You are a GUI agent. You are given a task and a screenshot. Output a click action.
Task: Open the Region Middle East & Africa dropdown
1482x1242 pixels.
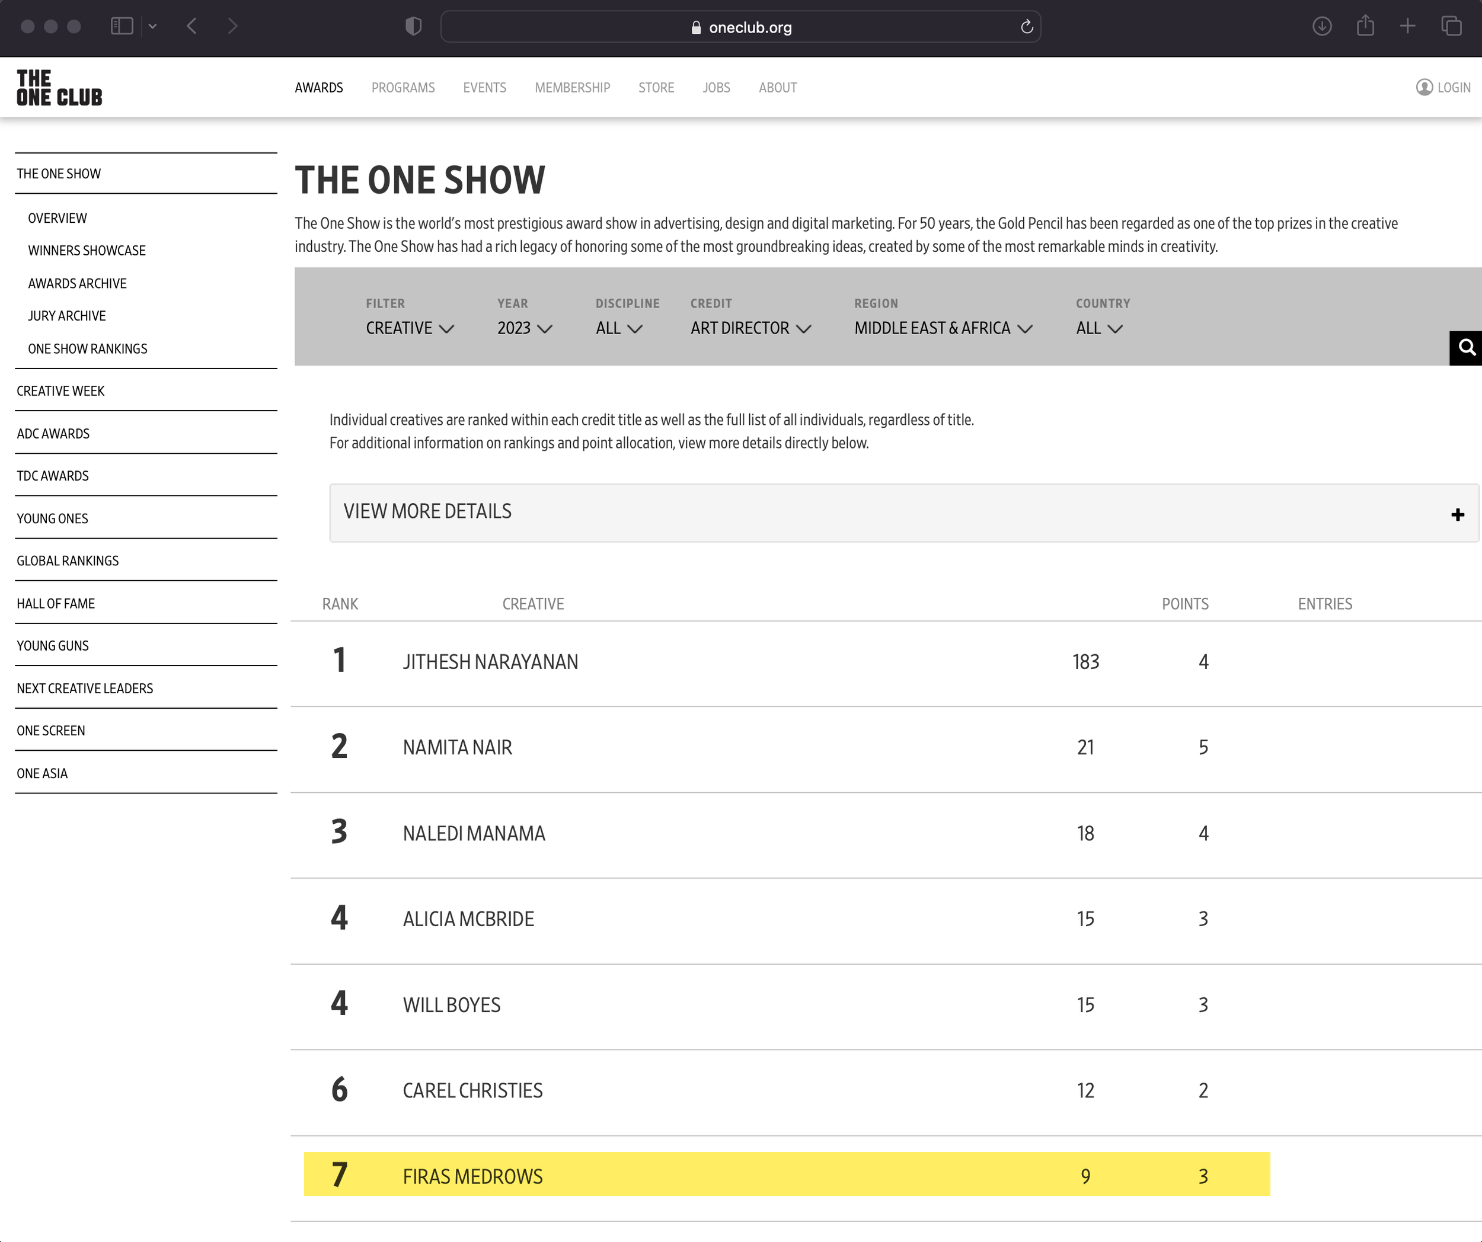pyautogui.click(x=943, y=328)
